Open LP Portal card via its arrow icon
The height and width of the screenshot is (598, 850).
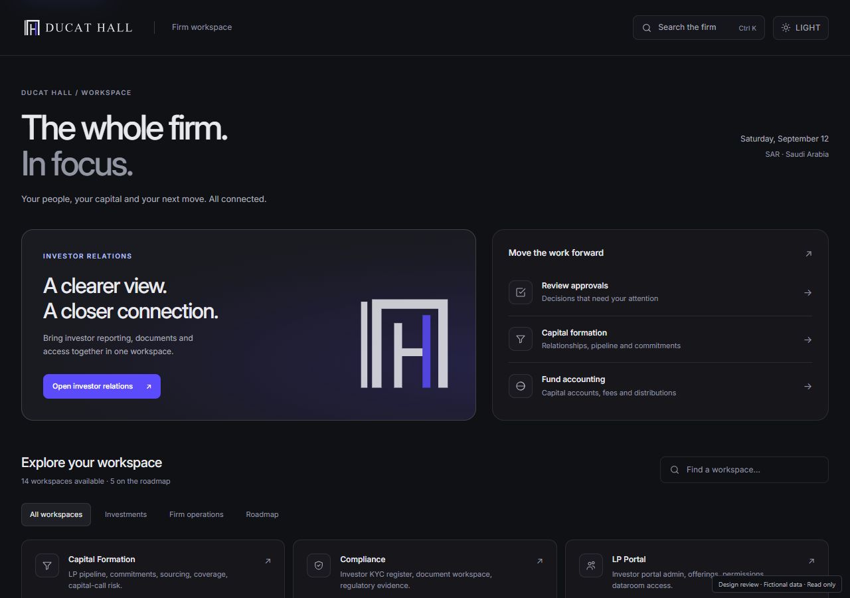pos(811,561)
